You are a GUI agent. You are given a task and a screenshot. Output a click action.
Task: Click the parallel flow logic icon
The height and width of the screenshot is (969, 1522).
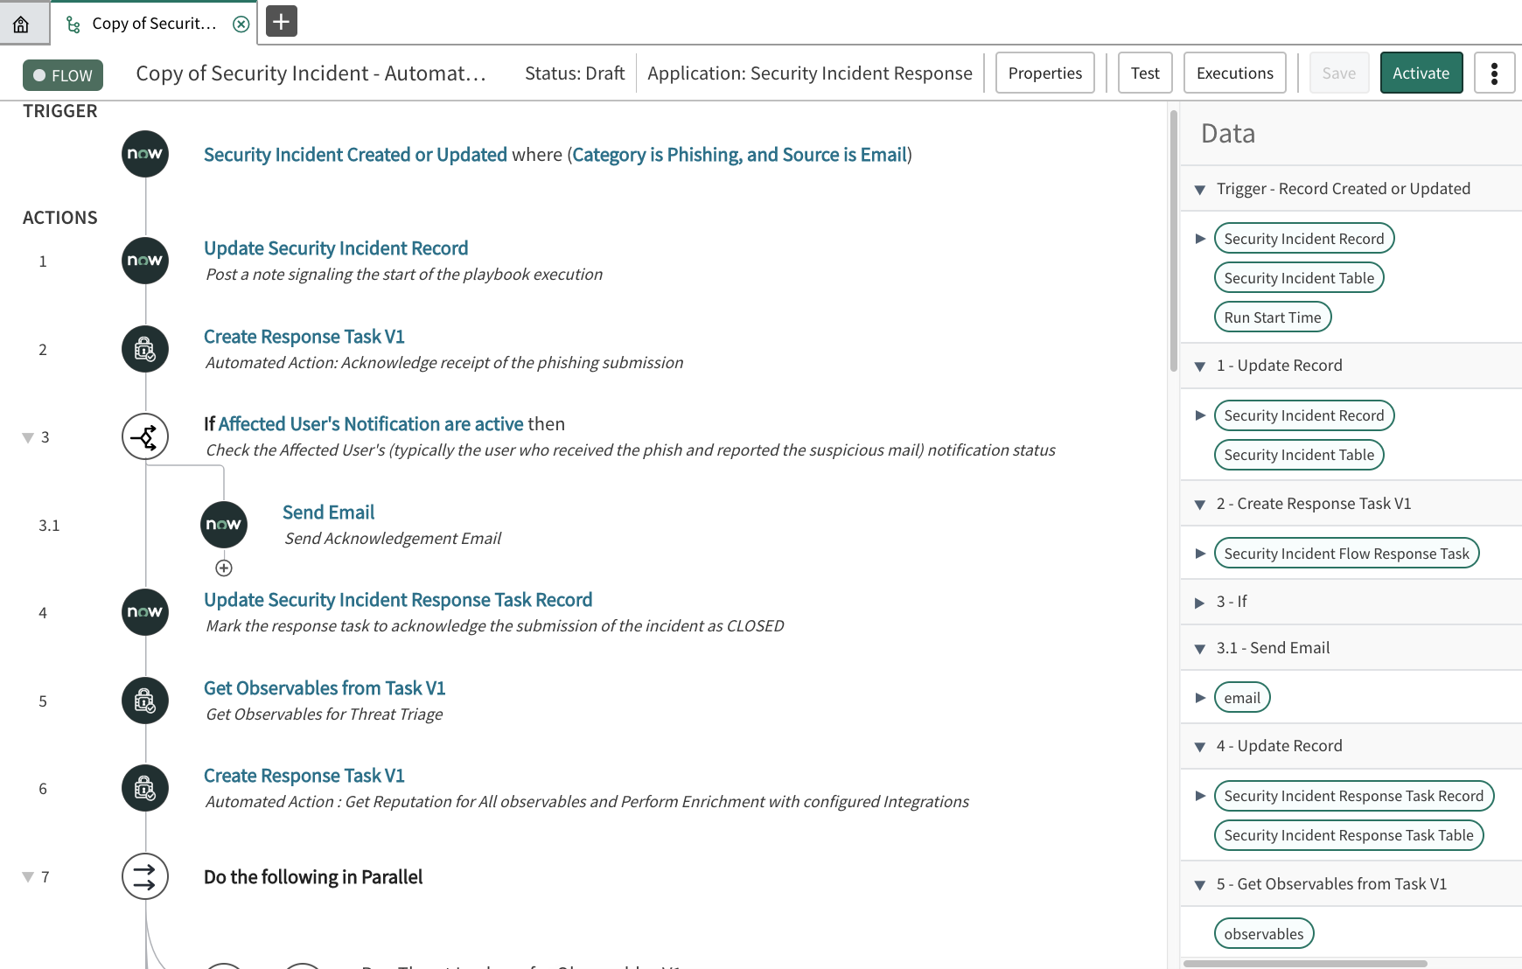click(x=145, y=876)
